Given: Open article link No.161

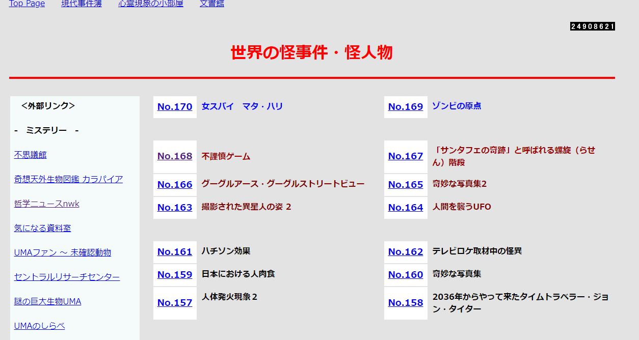Looking at the screenshot, I should 175,252.
